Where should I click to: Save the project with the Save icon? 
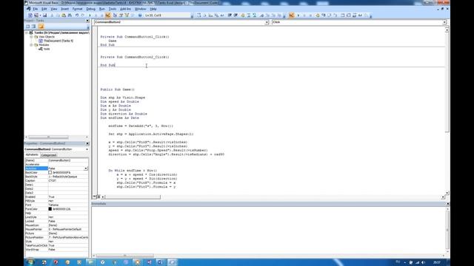tap(44, 15)
